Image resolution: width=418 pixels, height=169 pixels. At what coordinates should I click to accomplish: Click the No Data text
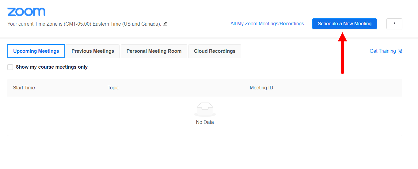tap(205, 122)
